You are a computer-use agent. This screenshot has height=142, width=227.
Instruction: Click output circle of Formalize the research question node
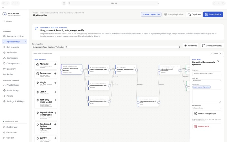click(x=82, y=70)
